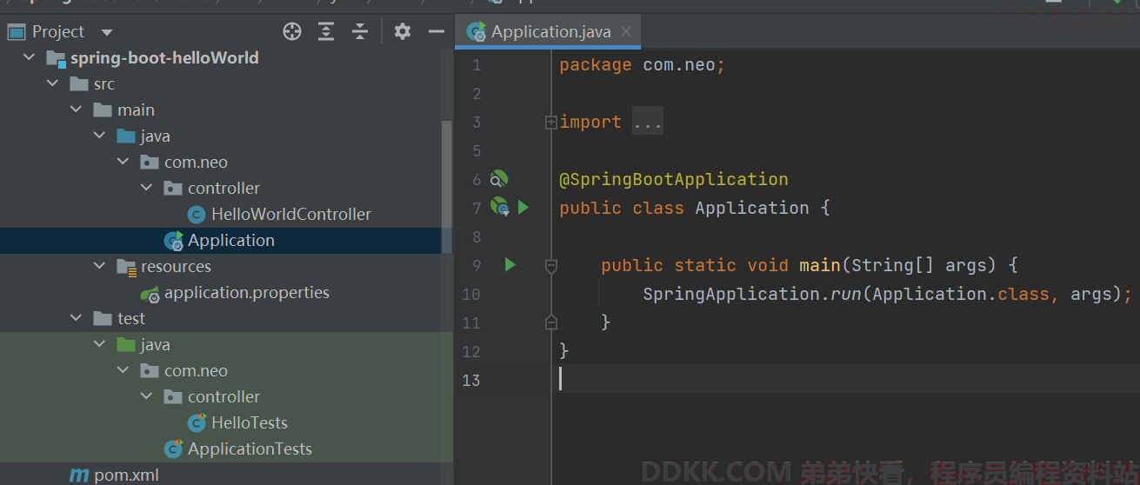Click Spring bean gutter icon on line 6
The width and height of the screenshot is (1140, 485).
498,179
